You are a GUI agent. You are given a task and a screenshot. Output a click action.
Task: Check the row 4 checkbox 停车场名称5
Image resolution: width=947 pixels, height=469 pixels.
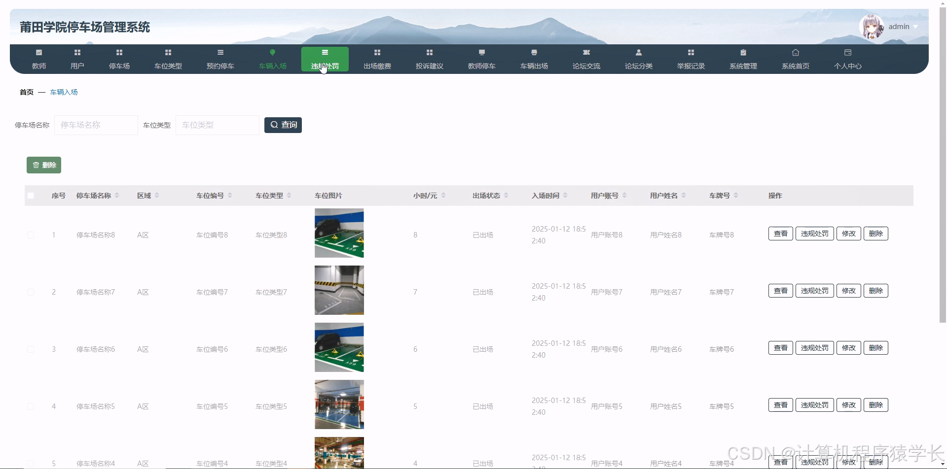(31, 406)
